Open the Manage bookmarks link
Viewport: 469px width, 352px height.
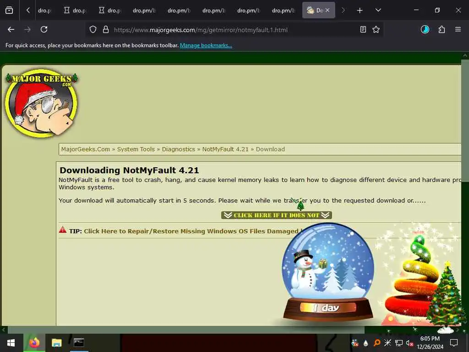pyautogui.click(x=206, y=45)
